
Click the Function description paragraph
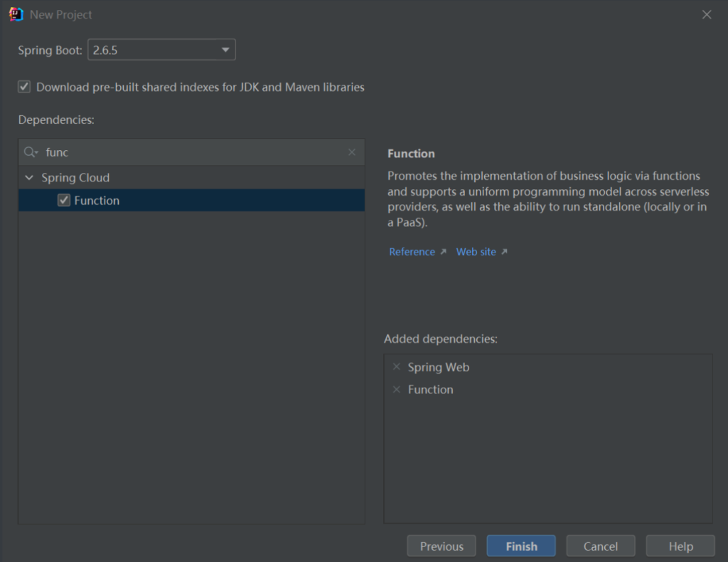pyautogui.click(x=548, y=198)
